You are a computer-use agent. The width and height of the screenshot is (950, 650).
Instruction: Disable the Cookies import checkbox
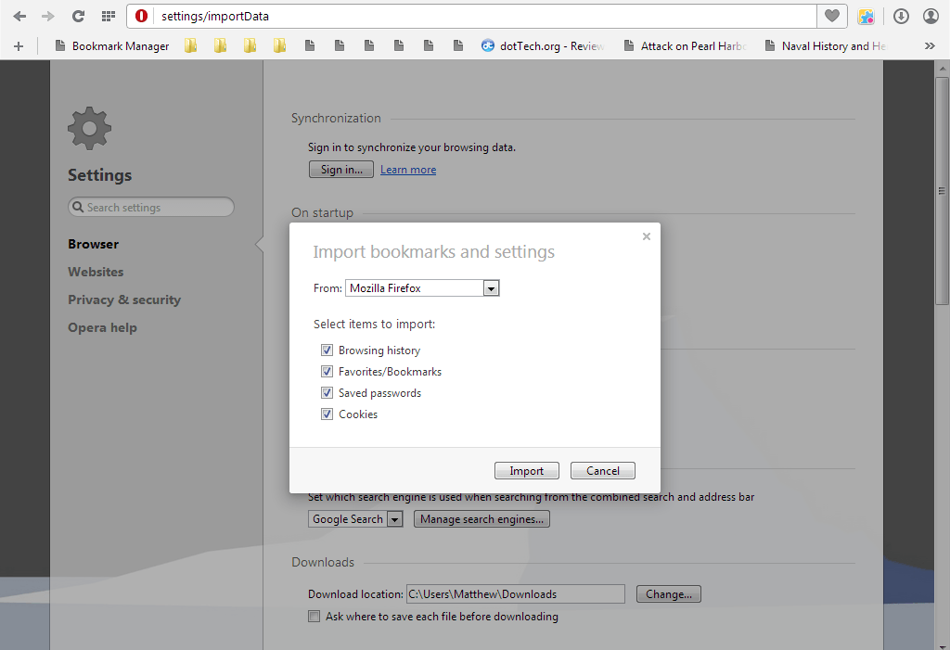327,414
